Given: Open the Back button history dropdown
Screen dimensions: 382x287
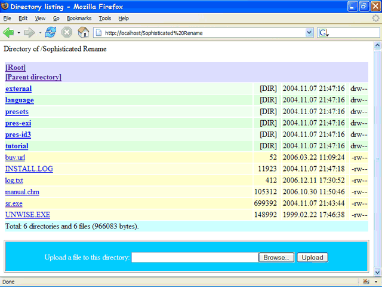Looking at the screenshot, I should (x=19, y=32).
